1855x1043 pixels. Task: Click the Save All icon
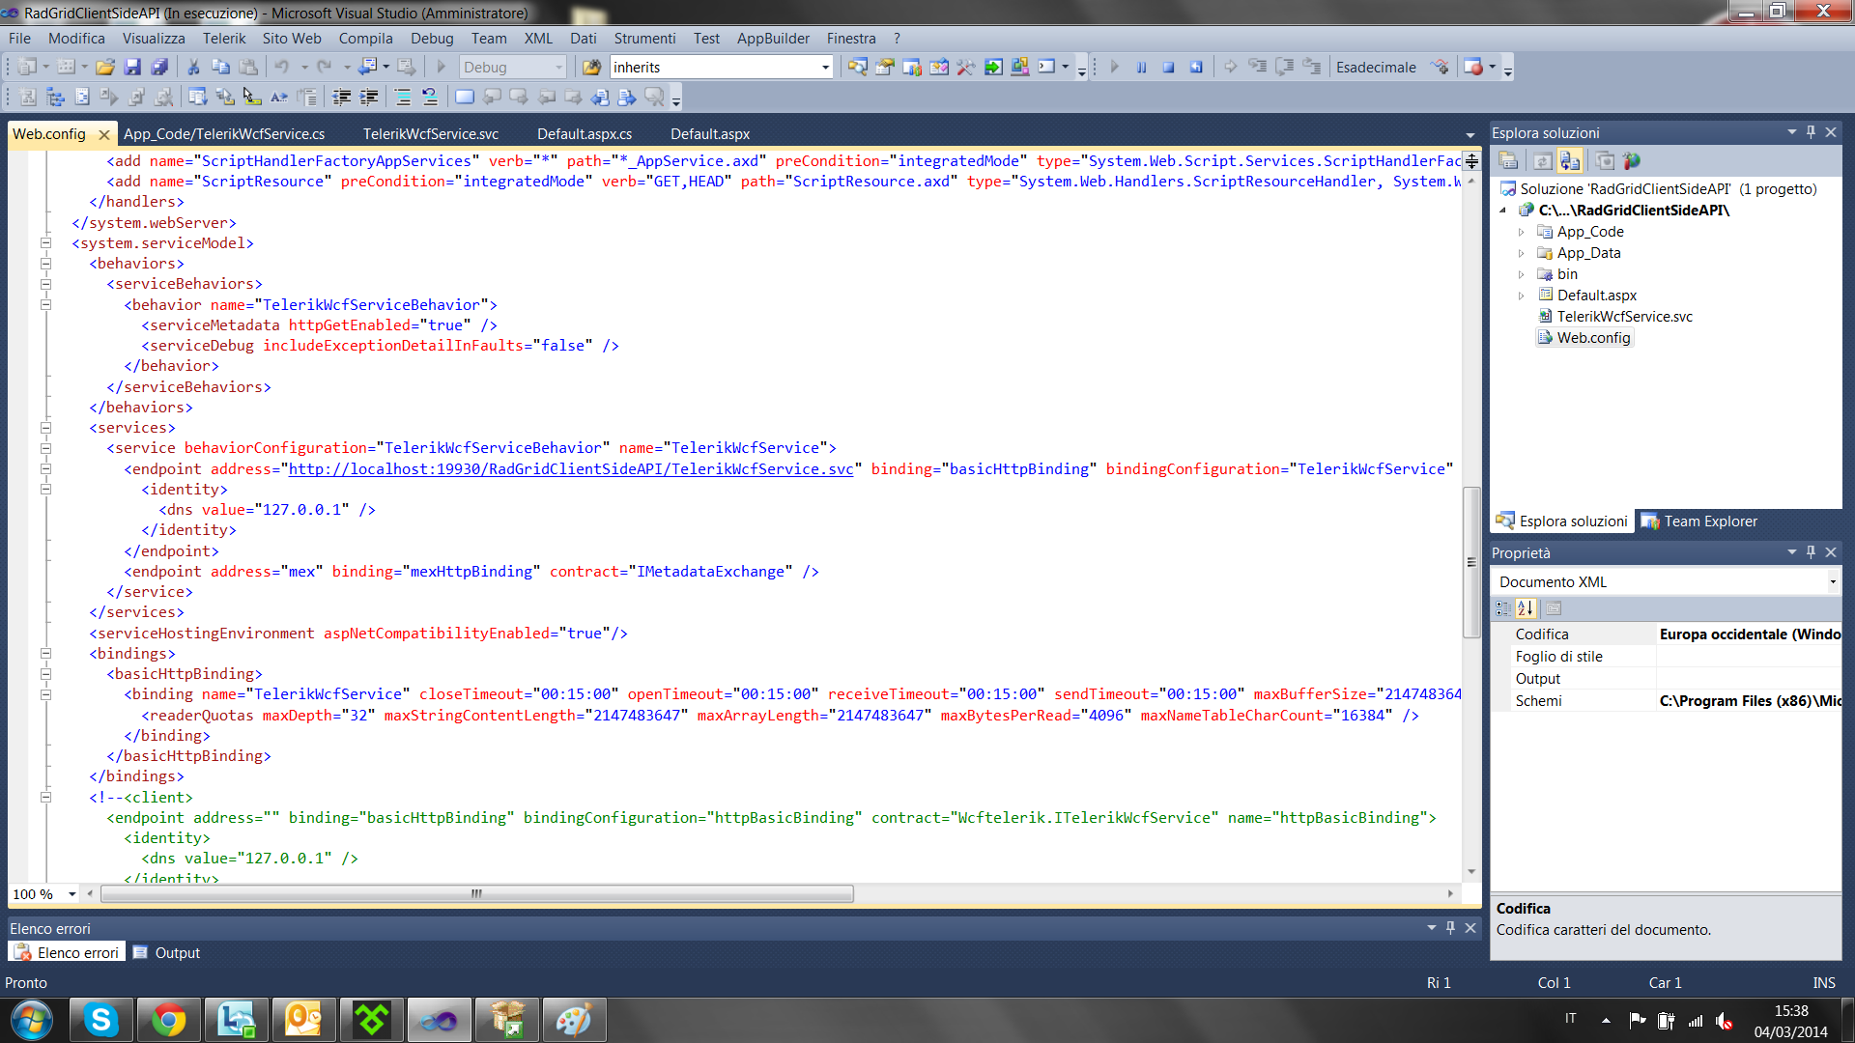[159, 67]
